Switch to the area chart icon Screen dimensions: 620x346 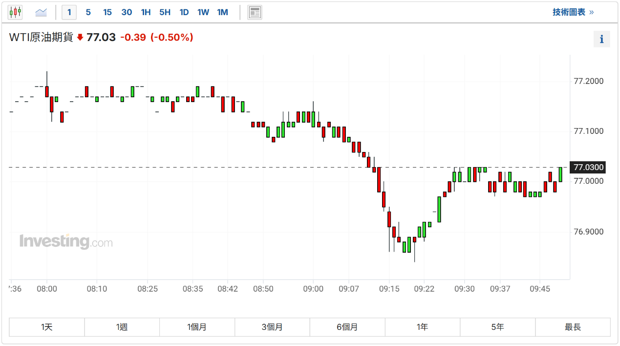[41, 12]
